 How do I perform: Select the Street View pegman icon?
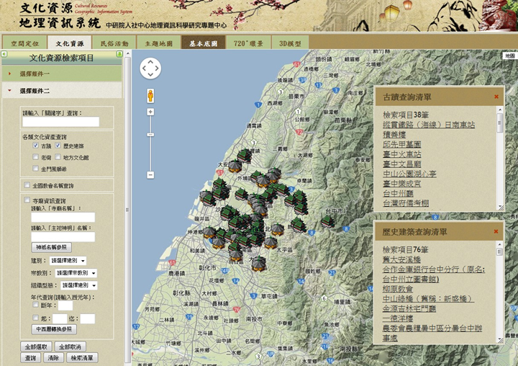click(150, 96)
